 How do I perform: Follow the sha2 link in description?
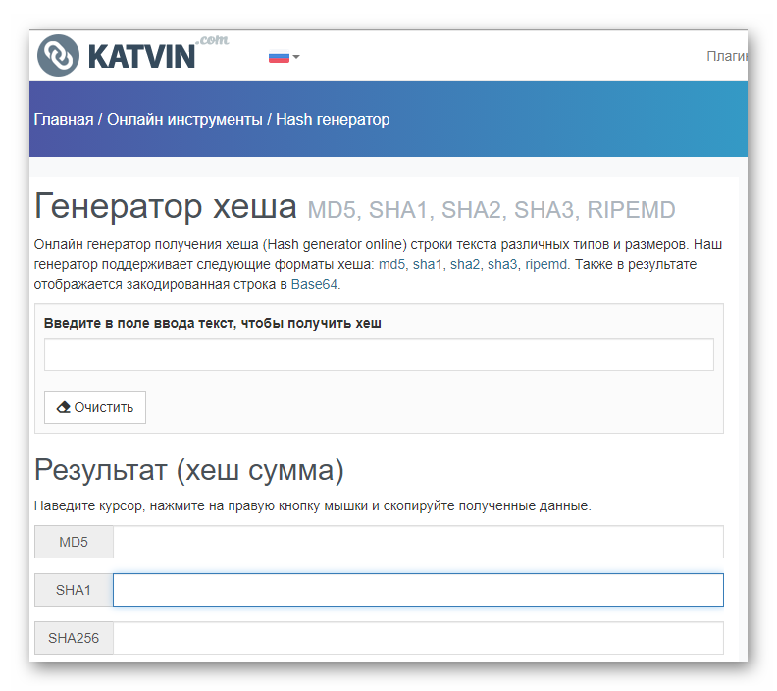click(465, 265)
